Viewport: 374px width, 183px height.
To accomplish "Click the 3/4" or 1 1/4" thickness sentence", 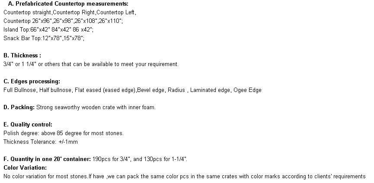I will (91, 64).
